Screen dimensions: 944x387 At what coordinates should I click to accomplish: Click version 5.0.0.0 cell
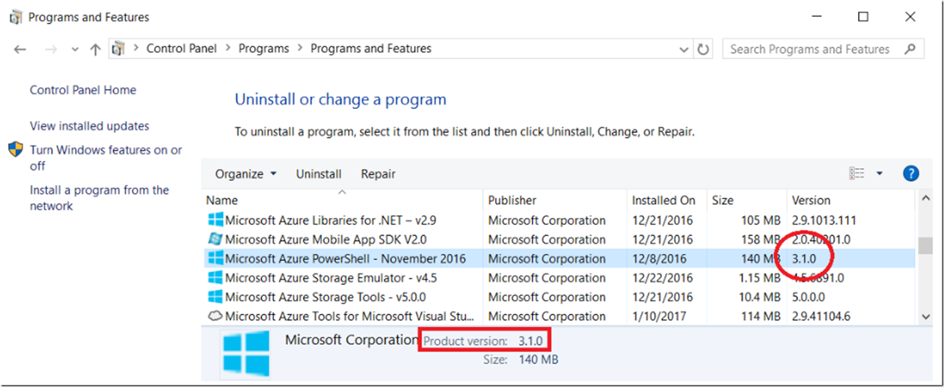(809, 297)
